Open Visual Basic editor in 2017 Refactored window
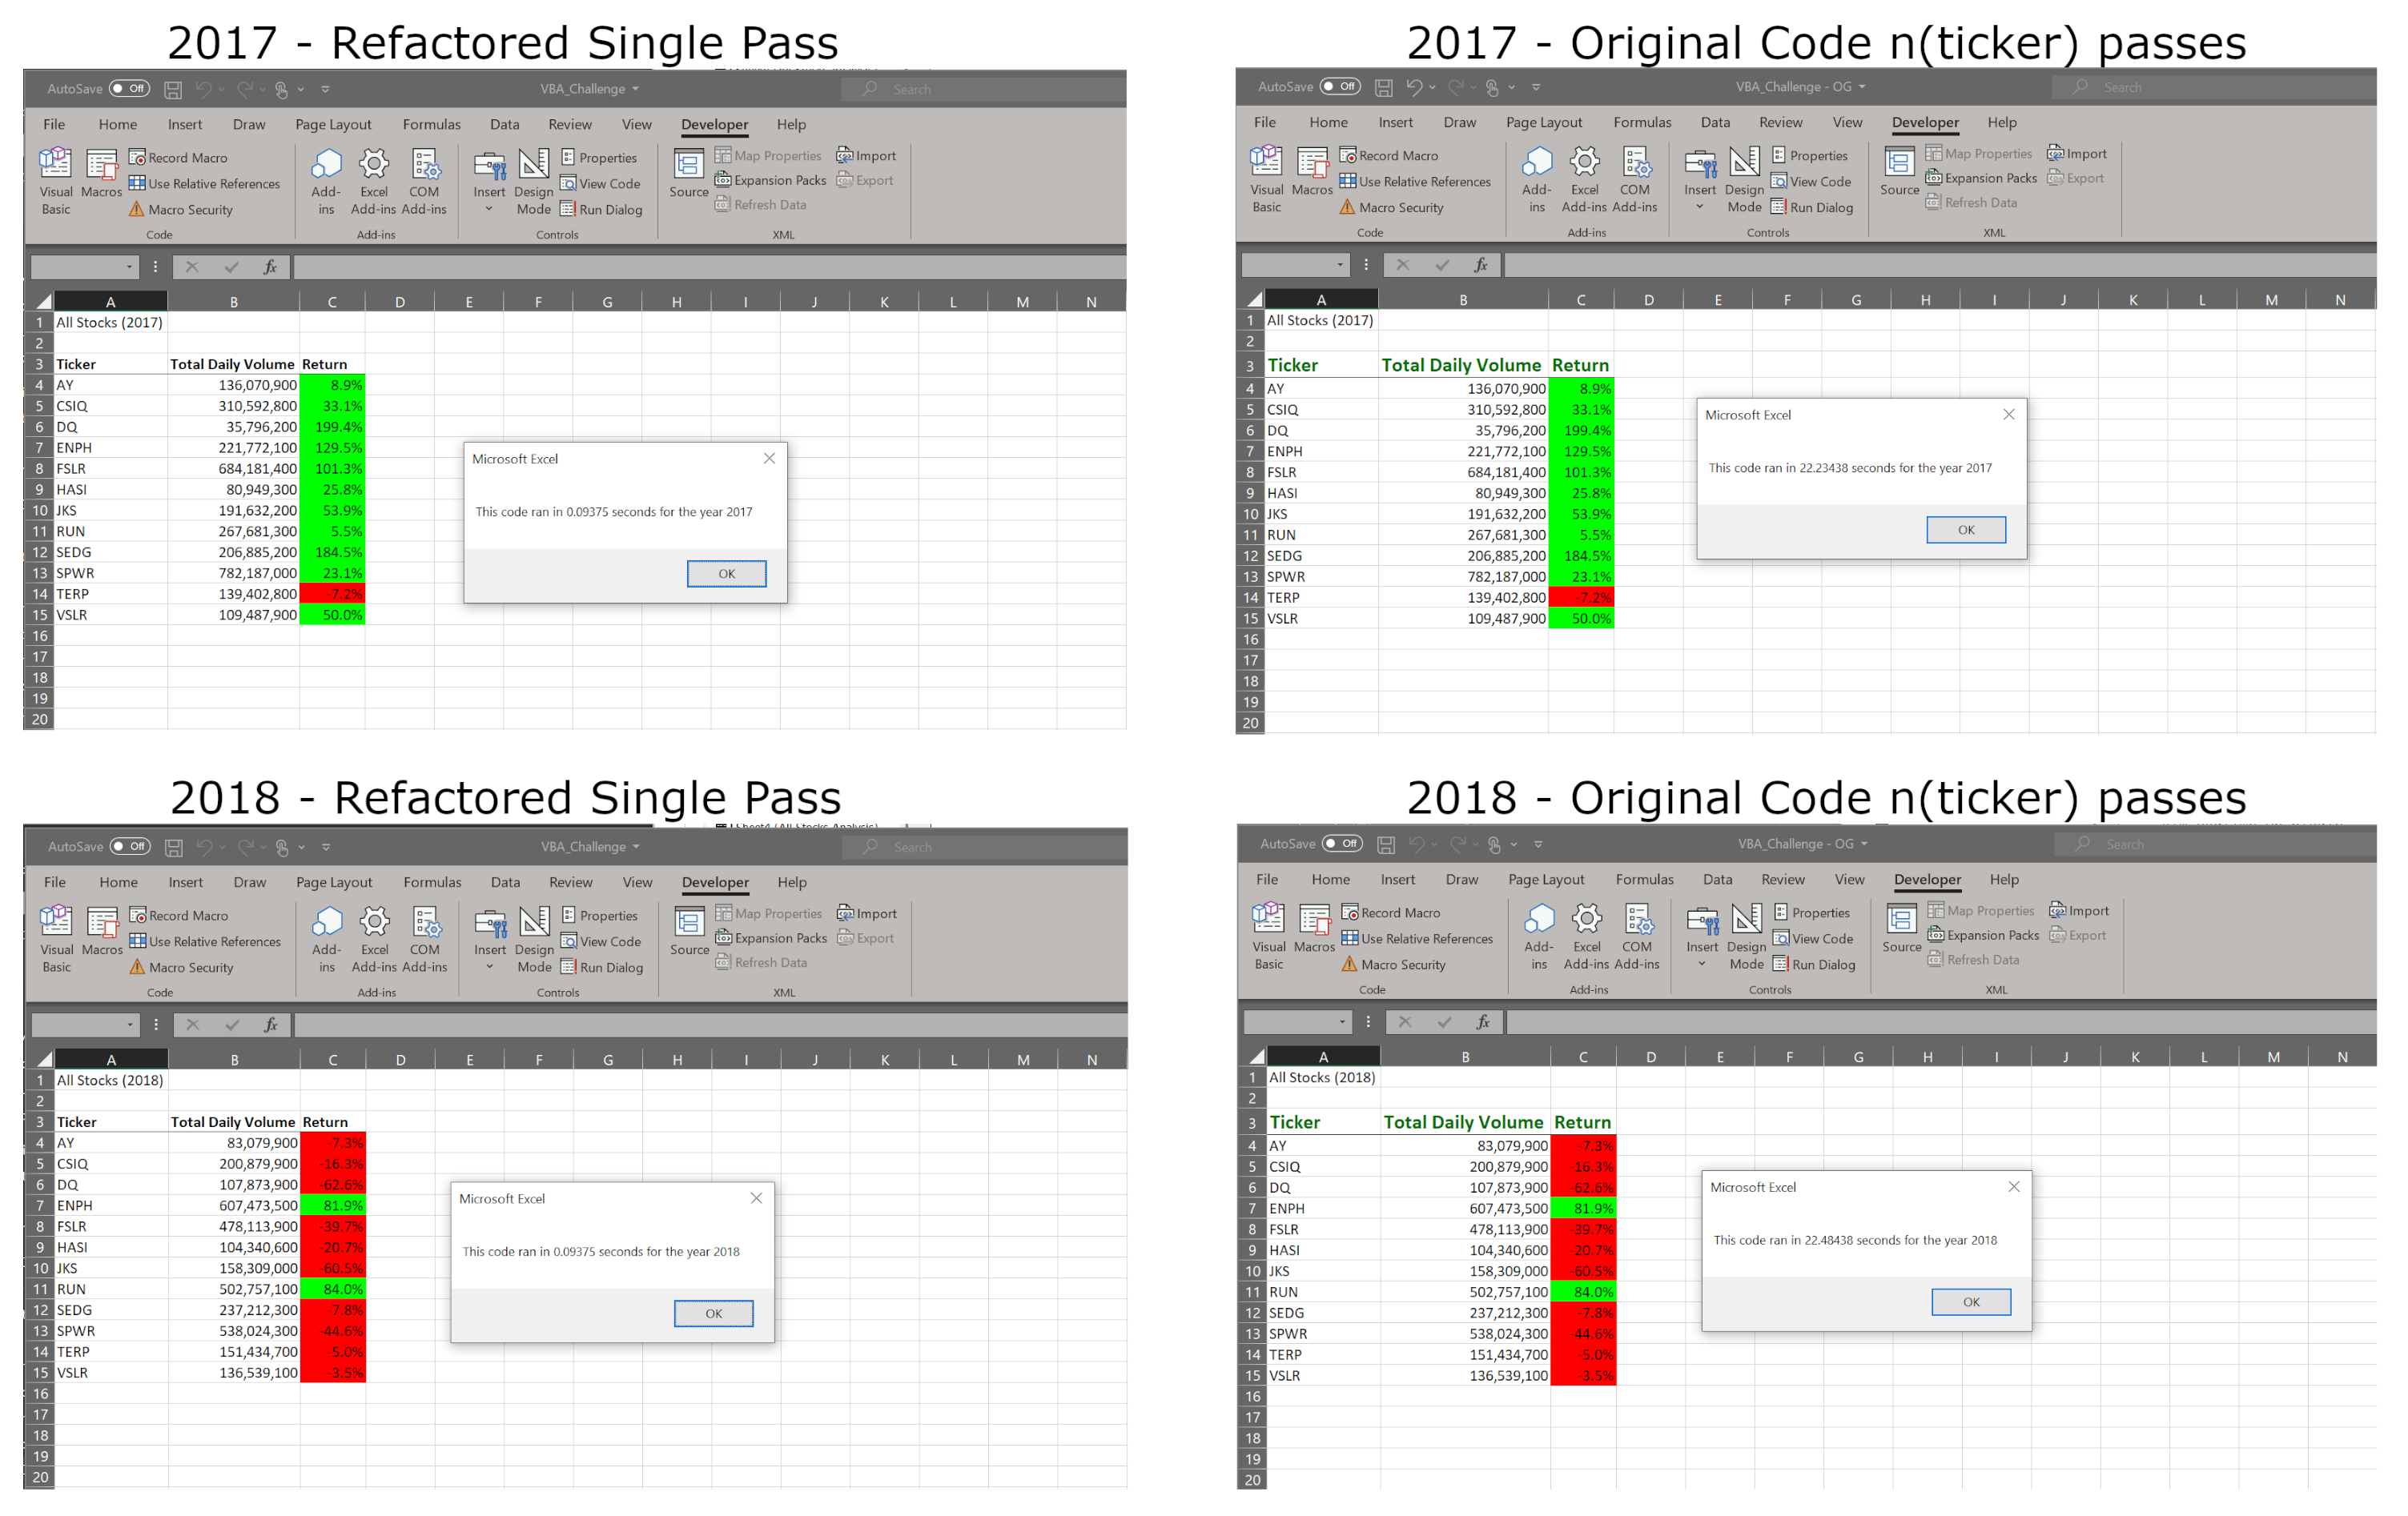The width and height of the screenshot is (2408, 1516). coord(55,180)
